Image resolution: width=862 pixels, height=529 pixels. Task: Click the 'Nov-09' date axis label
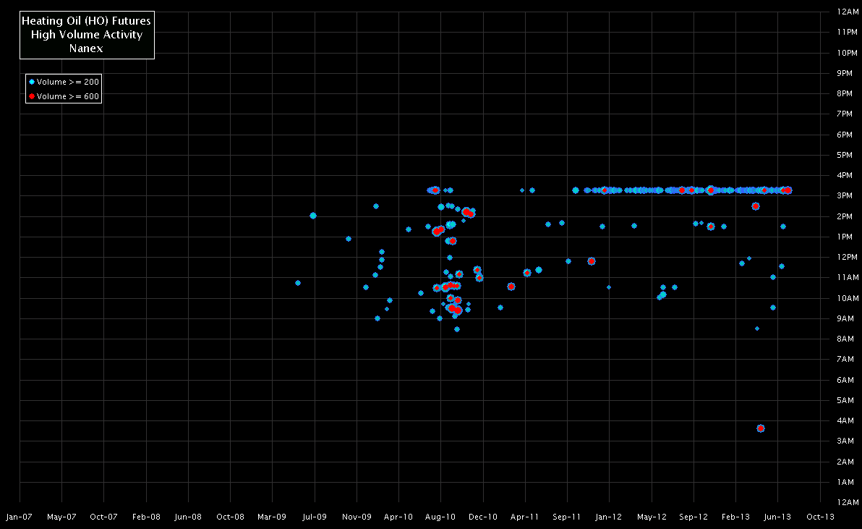click(357, 517)
